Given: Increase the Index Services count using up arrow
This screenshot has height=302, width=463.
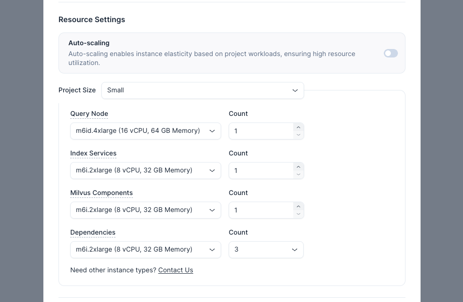Looking at the screenshot, I should [x=298, y=167].
